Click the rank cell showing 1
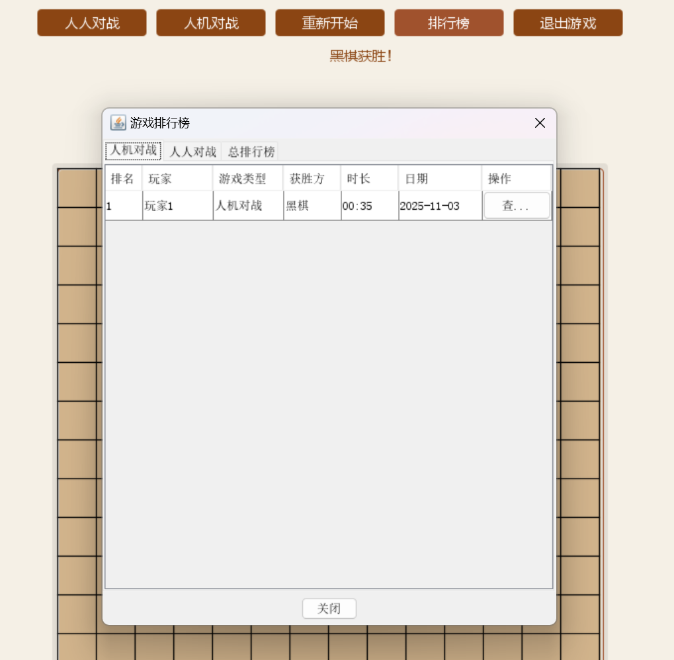674x660 pixels. pos(124,206)
